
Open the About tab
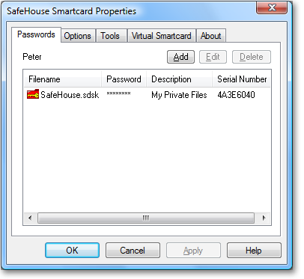211,36
